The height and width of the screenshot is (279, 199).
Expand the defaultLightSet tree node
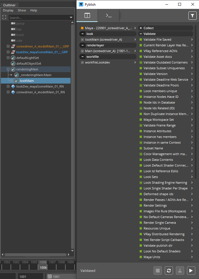coord(8,58)
